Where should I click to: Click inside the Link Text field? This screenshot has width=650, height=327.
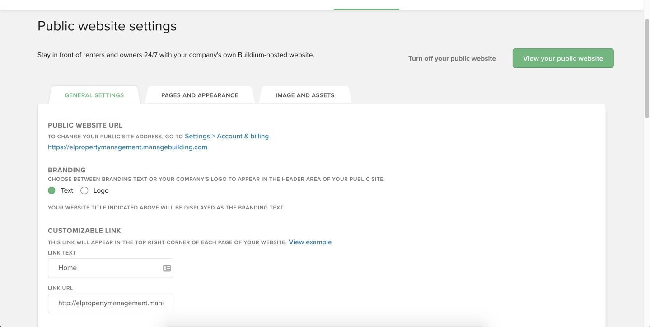[x=104, y=268]
